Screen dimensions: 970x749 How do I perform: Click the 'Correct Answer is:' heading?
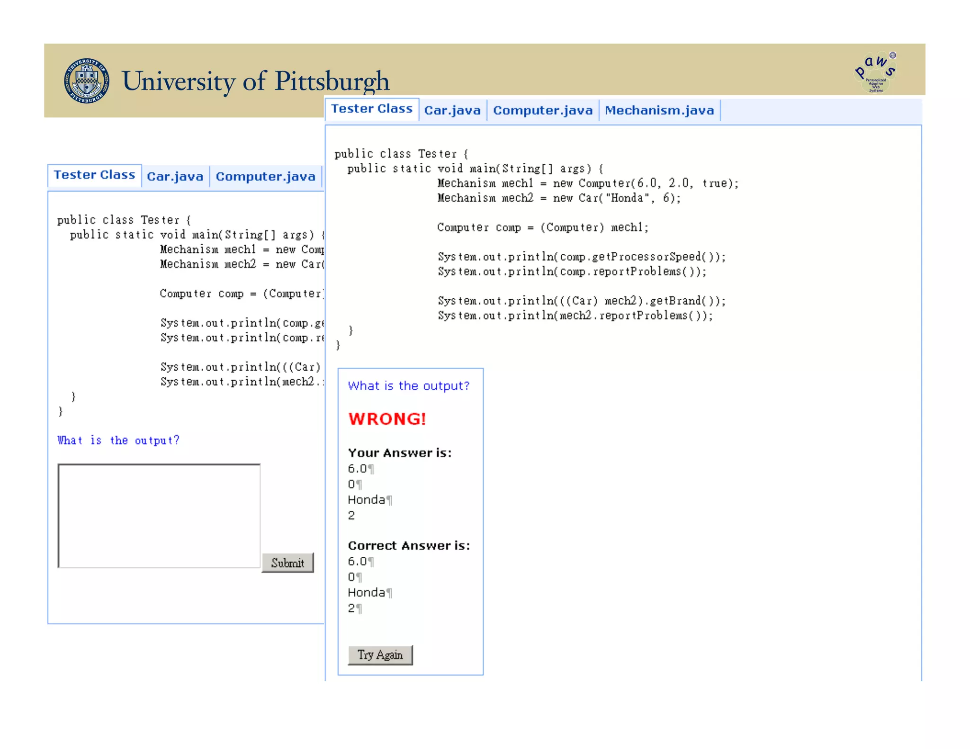click(409, 545)
